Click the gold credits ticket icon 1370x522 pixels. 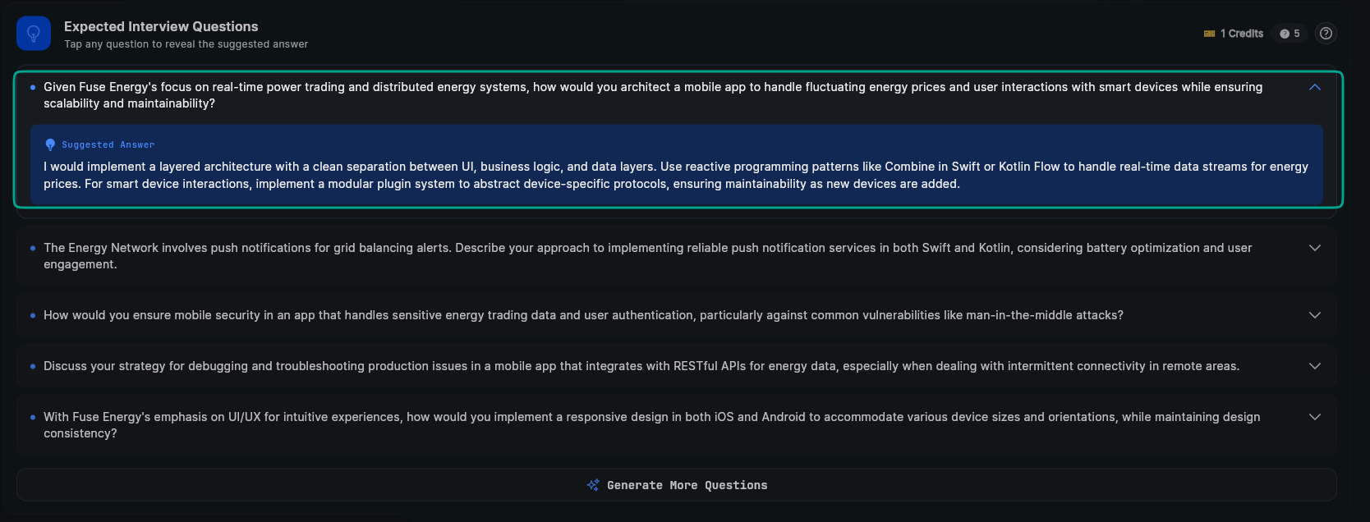(1209, 34)
